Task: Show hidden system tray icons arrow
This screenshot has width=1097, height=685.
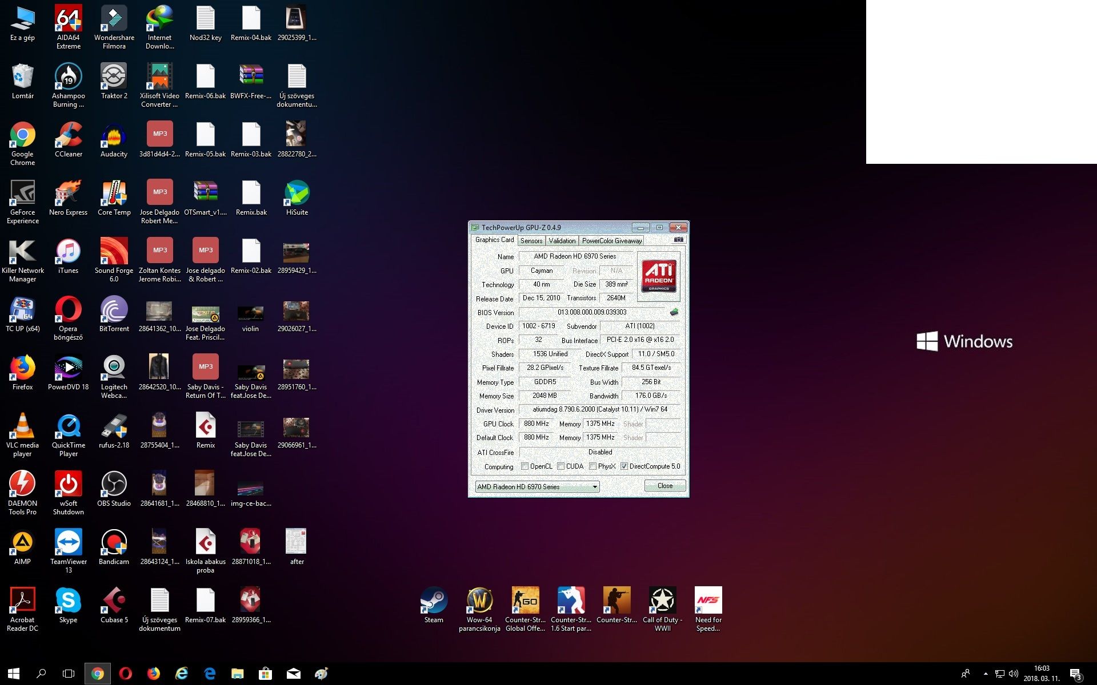Action: tap(986, 674)
